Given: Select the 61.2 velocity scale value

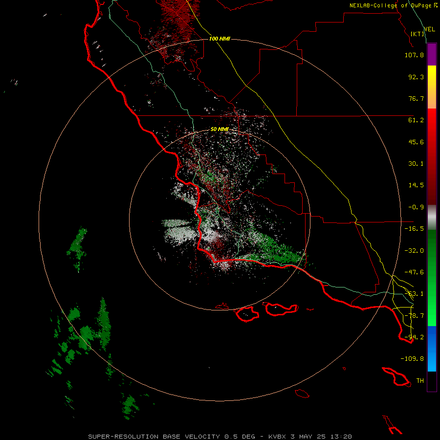Looking at the screenshot, I should [416, 120].
